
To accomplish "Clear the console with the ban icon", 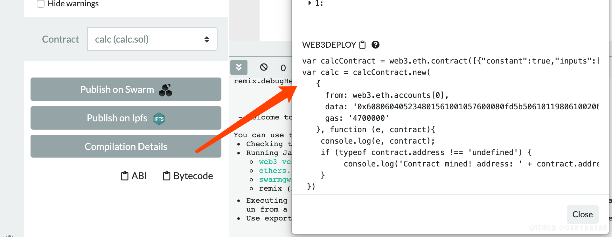I will 264,67.
